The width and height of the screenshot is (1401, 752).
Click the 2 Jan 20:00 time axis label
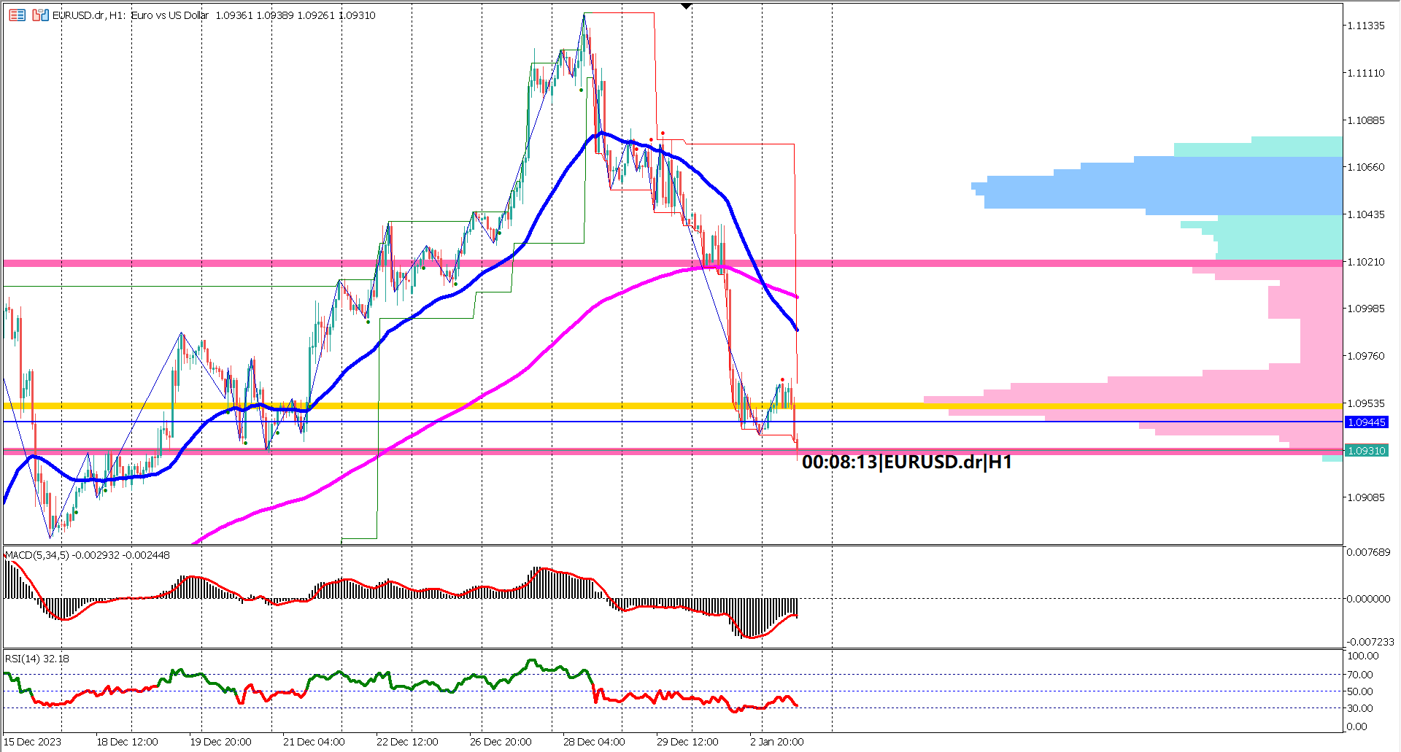[x=777, y=741]
